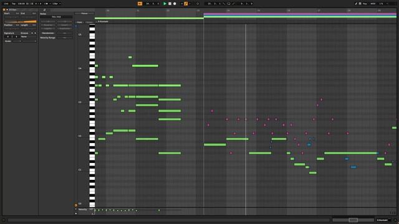
Task: Click bar 31 on the time ruler
Action: click(138, 11)
